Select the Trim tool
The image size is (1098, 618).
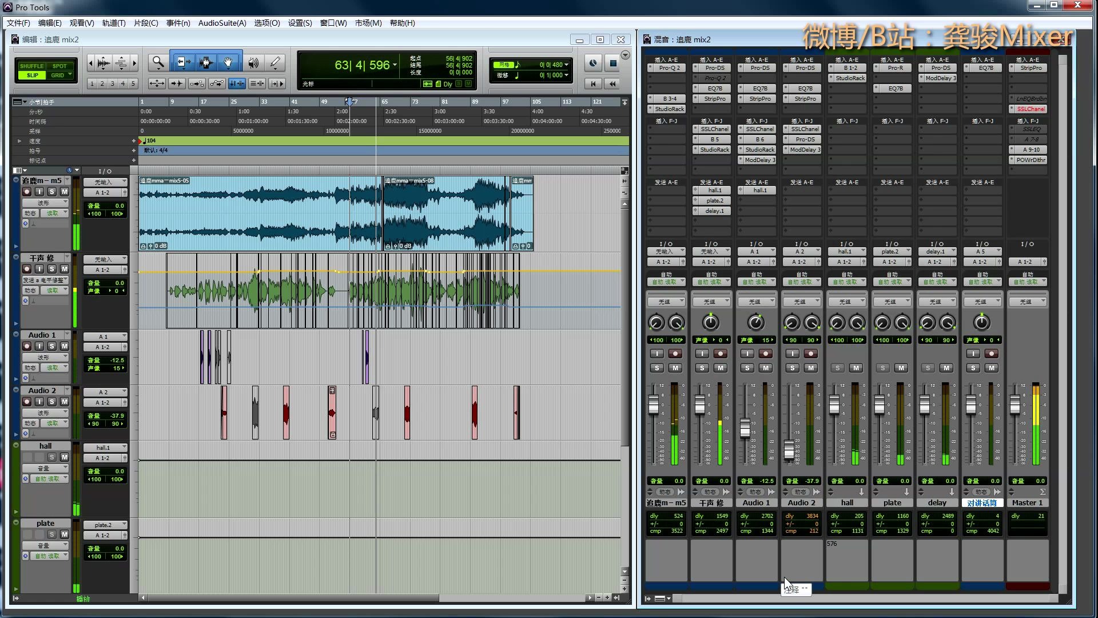pos(183,63)
